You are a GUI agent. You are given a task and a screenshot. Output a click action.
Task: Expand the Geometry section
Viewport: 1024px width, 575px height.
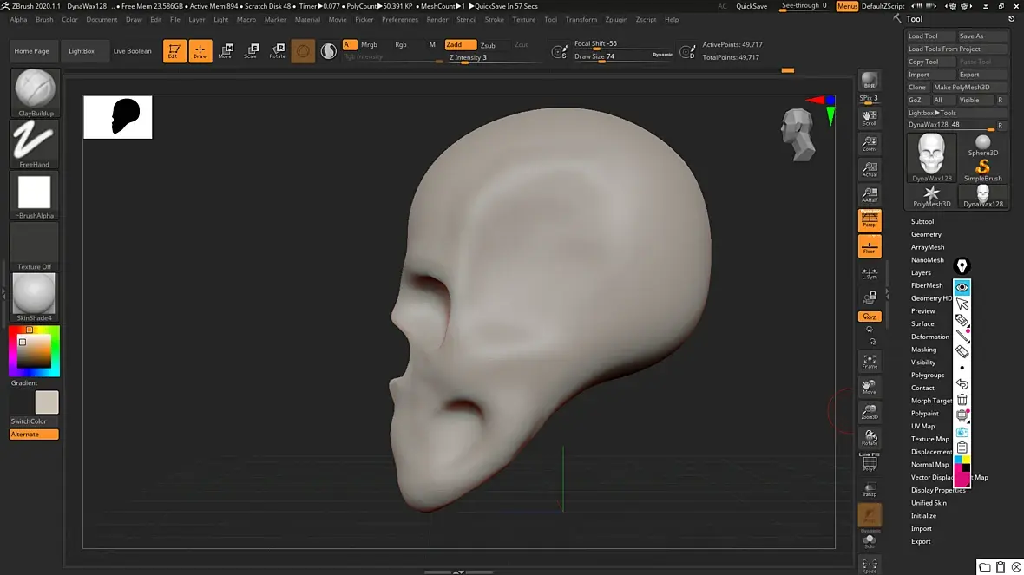[x=926, y=234]
